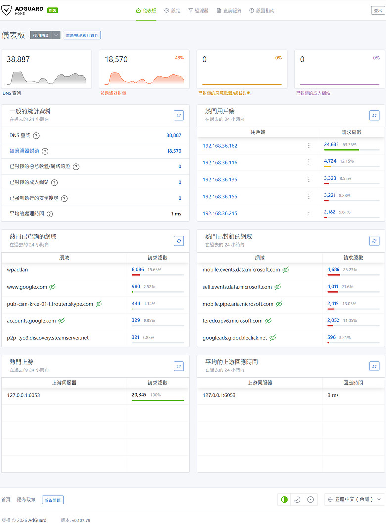Open the 首頁 footer link

(6, 500)
